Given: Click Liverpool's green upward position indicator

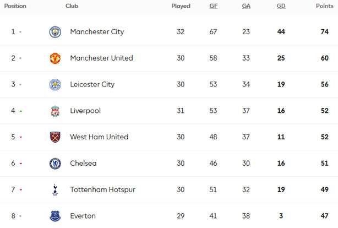Looking at the screenshot, I should (x=21, y=111).
